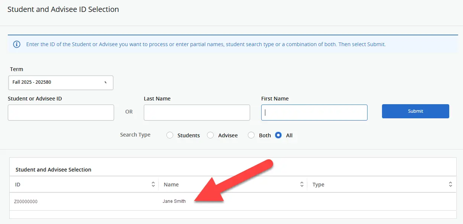Click the info icon in the instructions banner

click(16, 44)
